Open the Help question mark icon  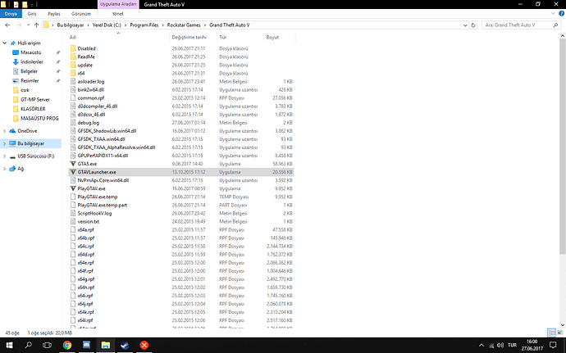point(561,14)
